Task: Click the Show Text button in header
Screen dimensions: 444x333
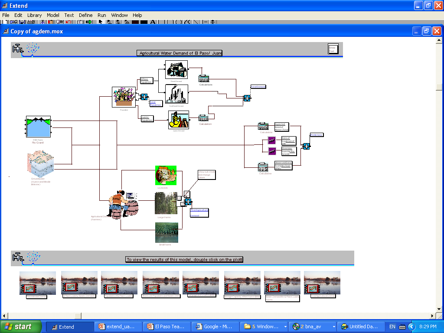Action: (x=333, y=49)
